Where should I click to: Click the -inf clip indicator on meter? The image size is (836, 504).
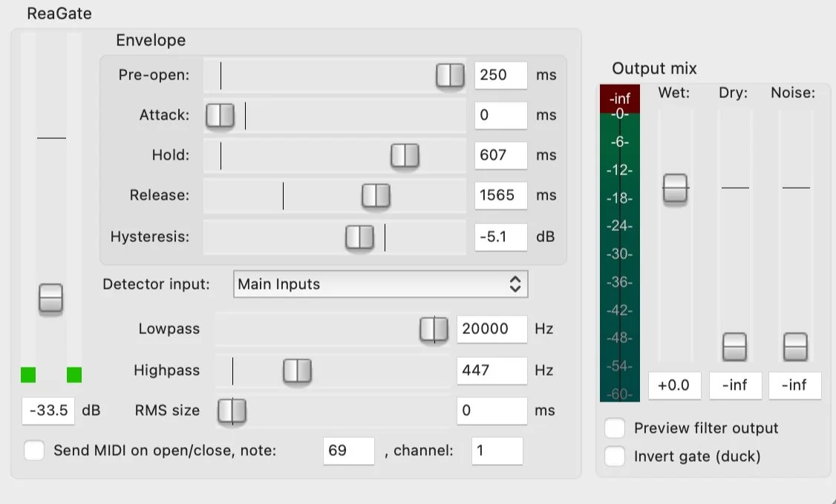point(619,99)
